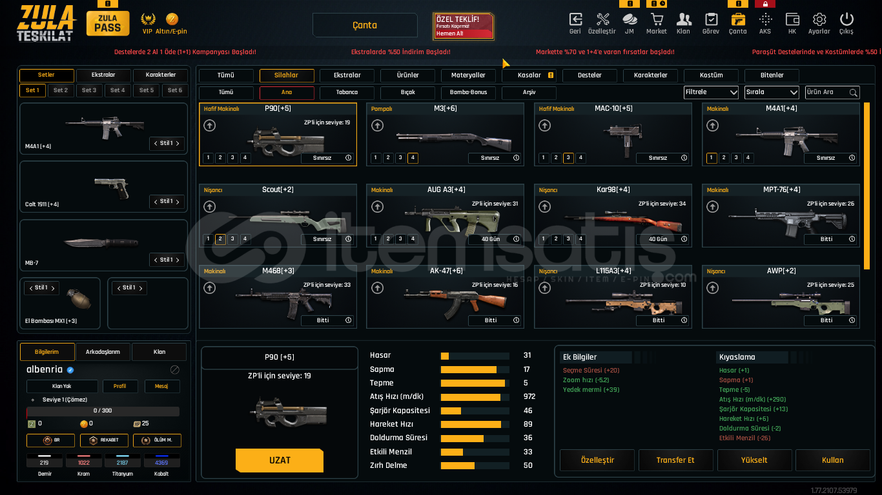
Task: Click the Transfer Et button
Action: tap(675, 460)
